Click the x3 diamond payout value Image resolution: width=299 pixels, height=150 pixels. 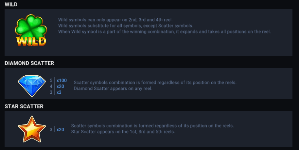59,92
